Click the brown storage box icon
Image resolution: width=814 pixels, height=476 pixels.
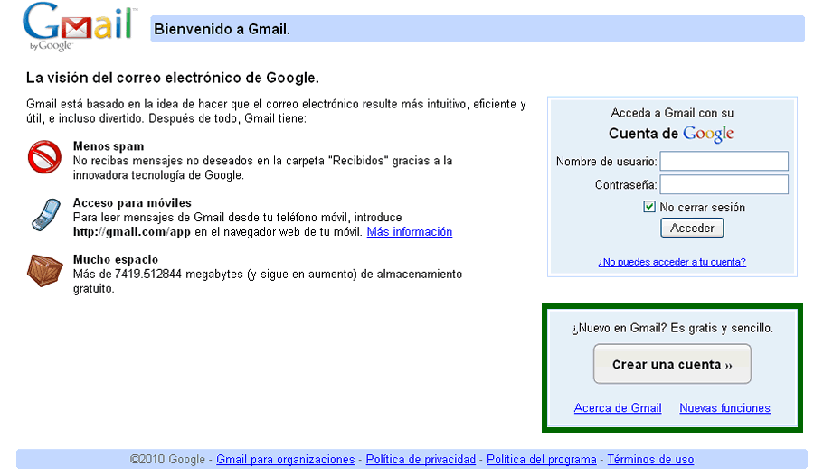click(43, 270)
